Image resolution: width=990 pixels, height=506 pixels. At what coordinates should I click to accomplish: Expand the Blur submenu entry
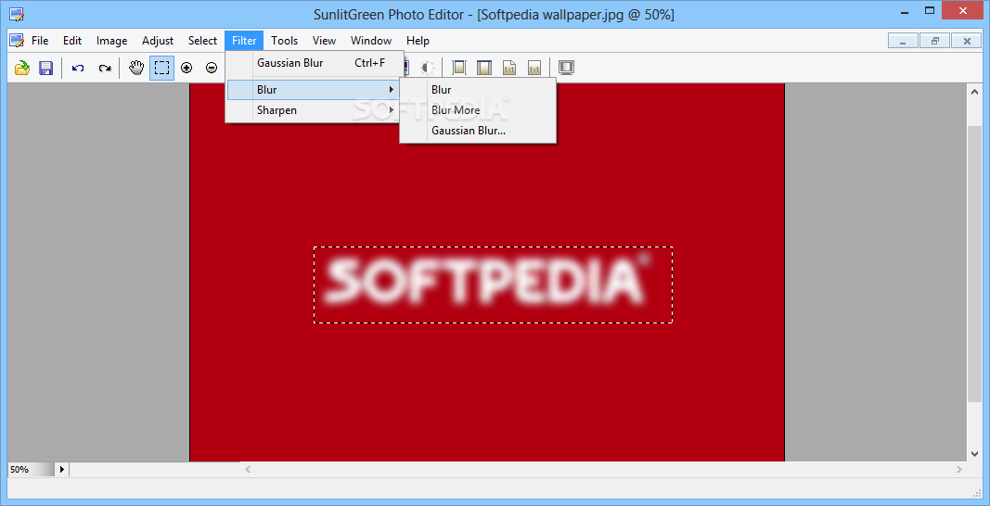[315, 90]
